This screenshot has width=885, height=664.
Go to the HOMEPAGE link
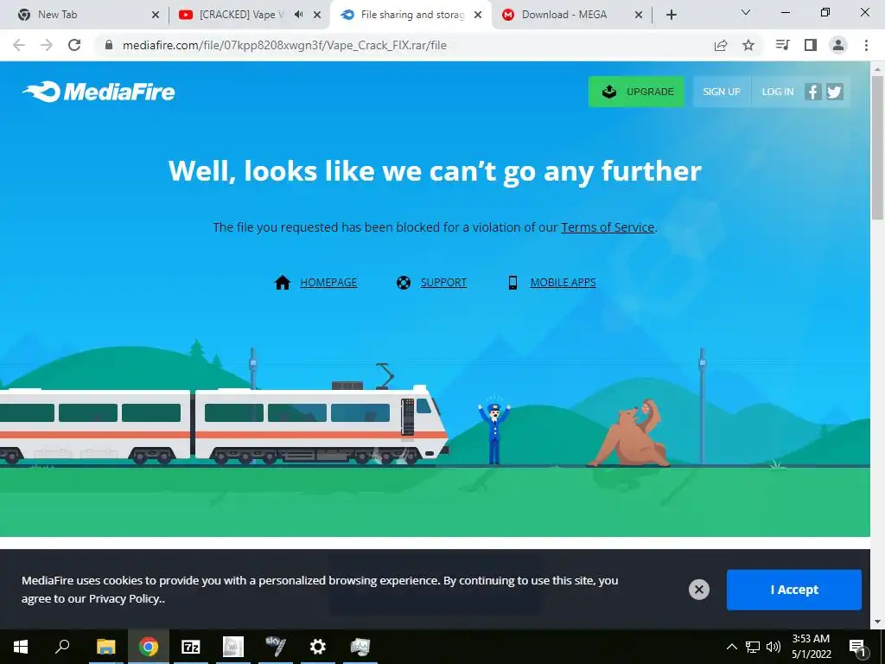(x=328, y=283)
